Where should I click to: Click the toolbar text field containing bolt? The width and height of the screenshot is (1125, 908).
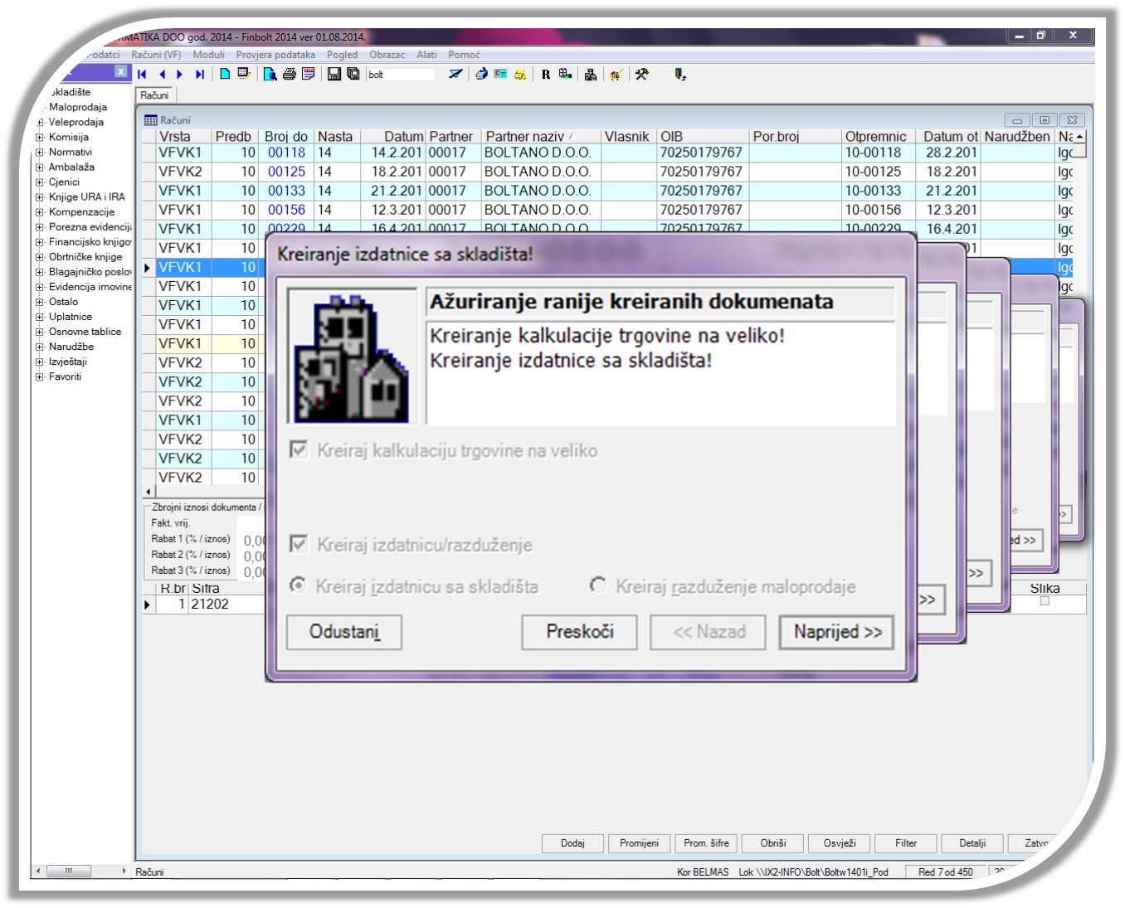click(401, 75)
